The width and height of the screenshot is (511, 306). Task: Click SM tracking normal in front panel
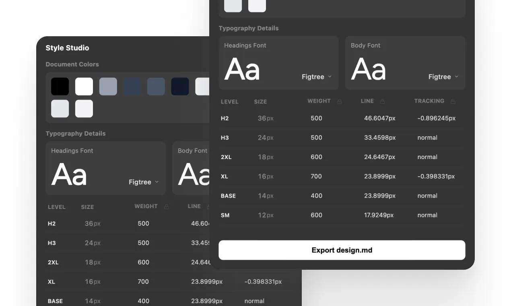click(427, 215)
